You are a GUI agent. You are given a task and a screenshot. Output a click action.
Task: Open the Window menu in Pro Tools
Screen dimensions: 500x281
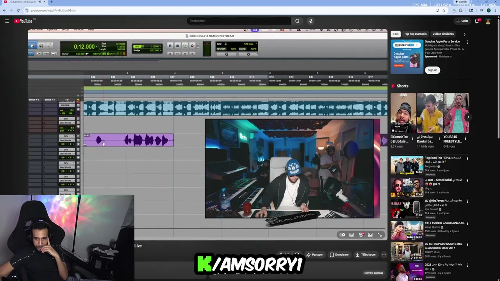78,30
